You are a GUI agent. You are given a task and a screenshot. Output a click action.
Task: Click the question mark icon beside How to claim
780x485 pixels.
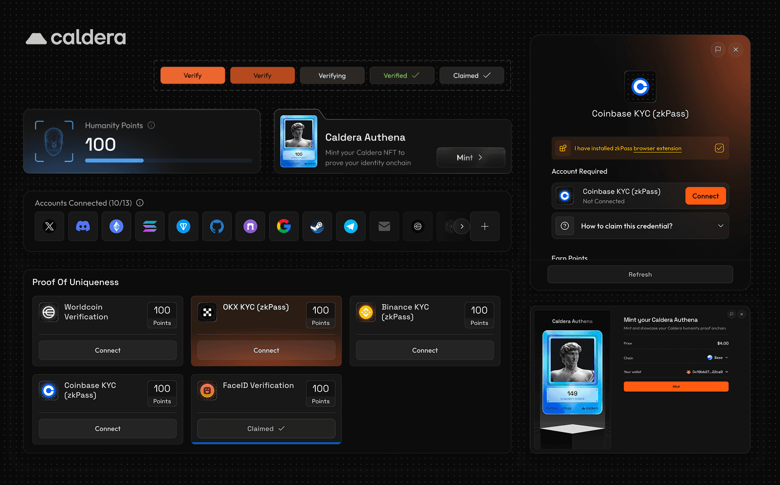565,226
